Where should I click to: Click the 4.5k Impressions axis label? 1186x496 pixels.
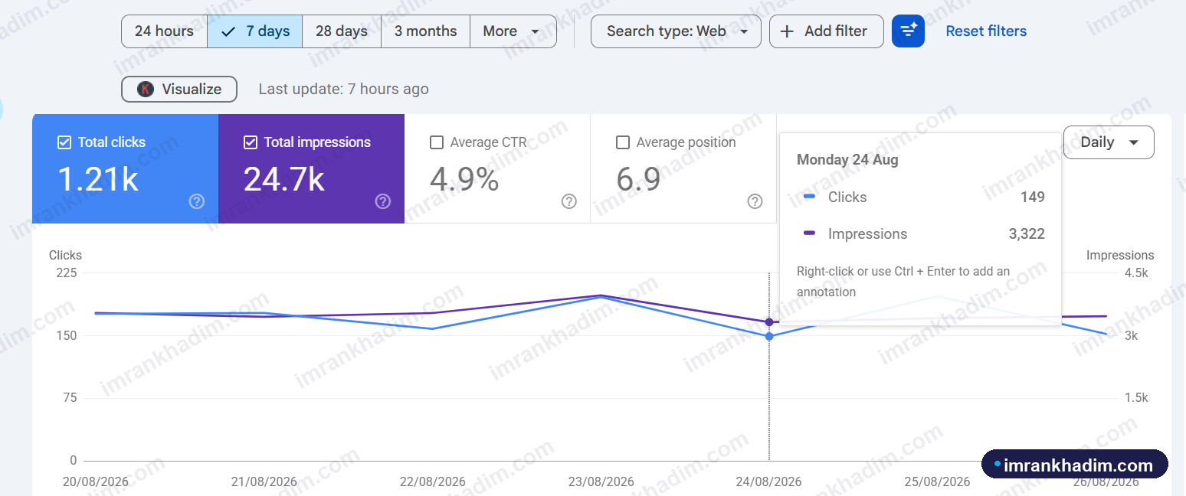[x=1136, y=273]
